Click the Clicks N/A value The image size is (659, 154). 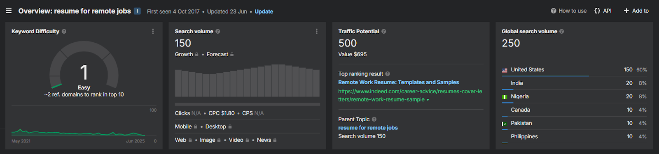pos(188,113)
